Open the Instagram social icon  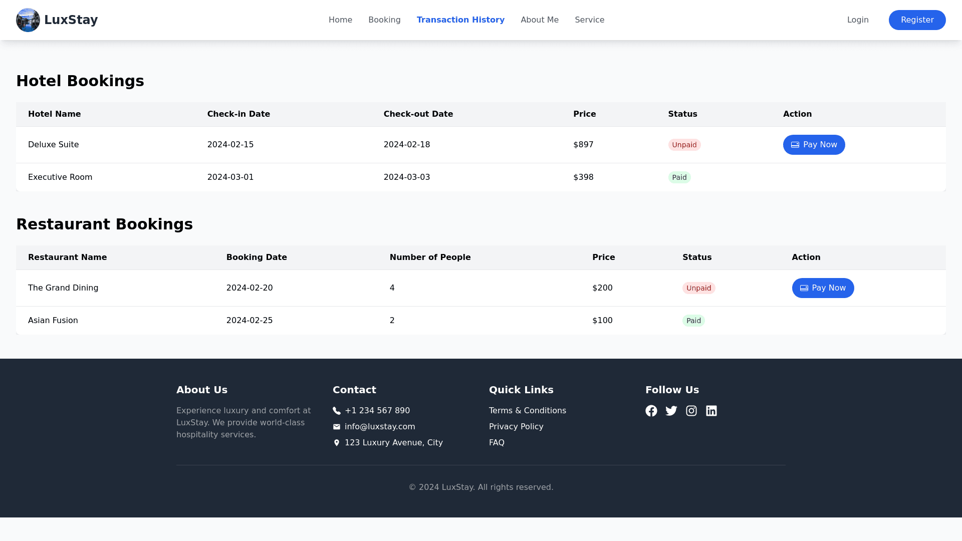tap(691, 411)
